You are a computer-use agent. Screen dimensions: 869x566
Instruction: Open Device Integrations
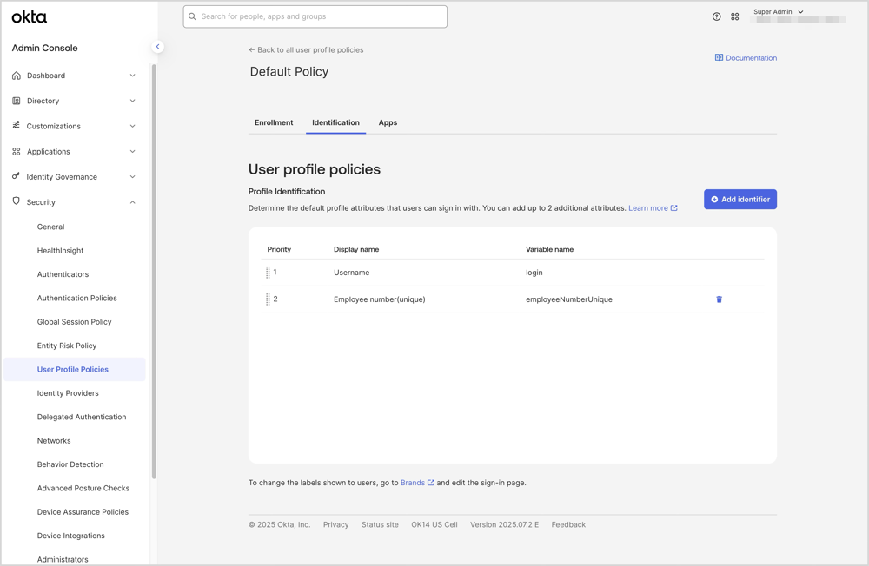point(71,536)
